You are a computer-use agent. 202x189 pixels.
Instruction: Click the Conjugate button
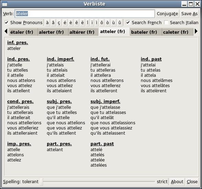tap(167, 14)
